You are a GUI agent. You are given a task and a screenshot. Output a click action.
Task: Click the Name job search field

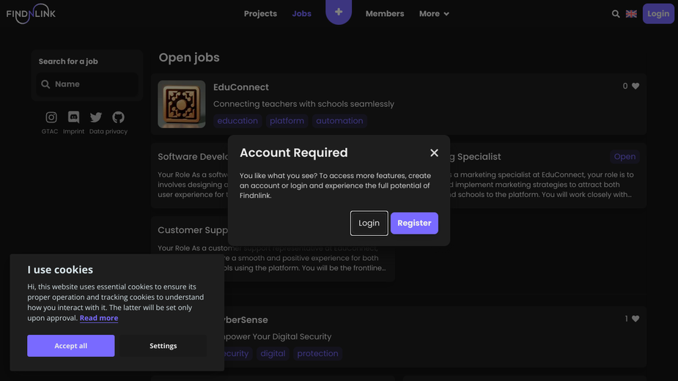87,84
